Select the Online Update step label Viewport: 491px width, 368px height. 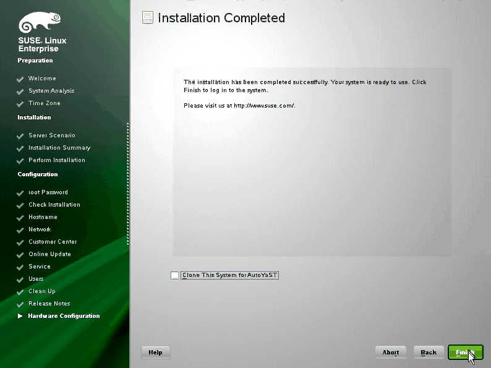click(x=50, y=254)
